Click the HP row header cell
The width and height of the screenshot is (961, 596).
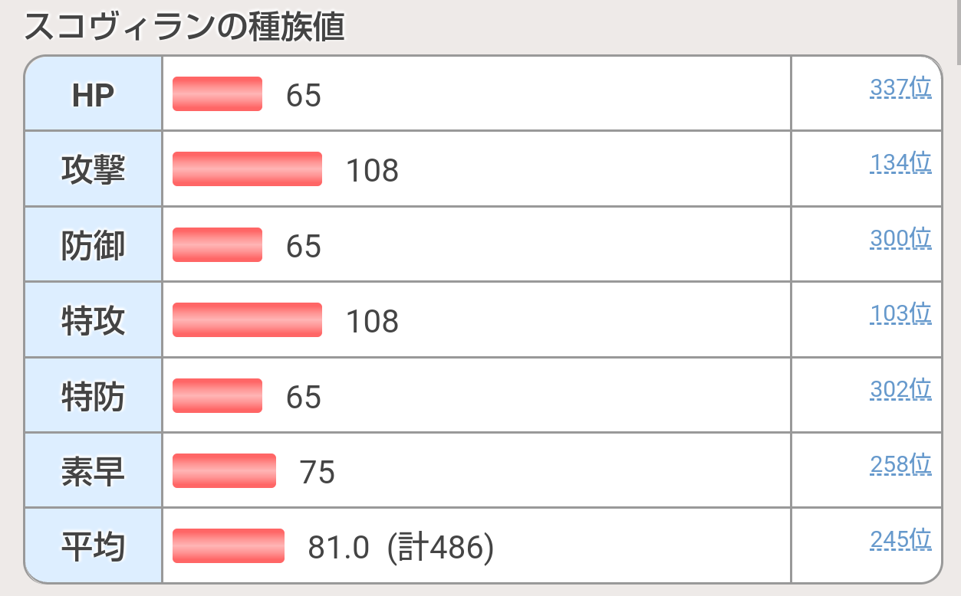(93, 94)
